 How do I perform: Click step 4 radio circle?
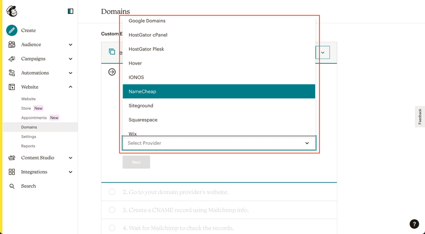(x=112, y=228)
